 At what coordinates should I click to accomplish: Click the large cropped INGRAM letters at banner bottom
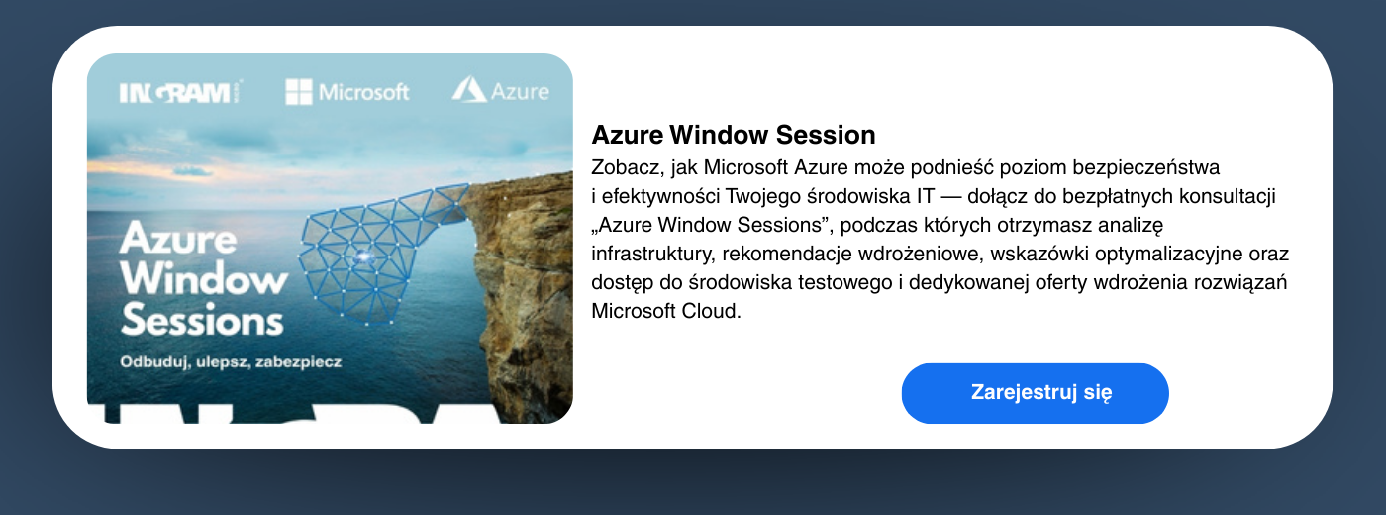[x=297, y=412]
